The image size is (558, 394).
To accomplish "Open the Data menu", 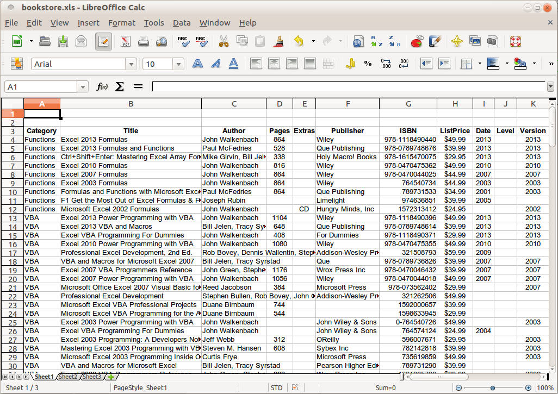I will pos(182,23).
